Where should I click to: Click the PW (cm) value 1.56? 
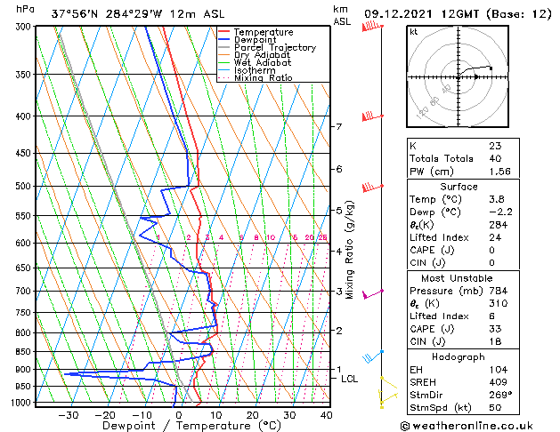click(500, 172)
